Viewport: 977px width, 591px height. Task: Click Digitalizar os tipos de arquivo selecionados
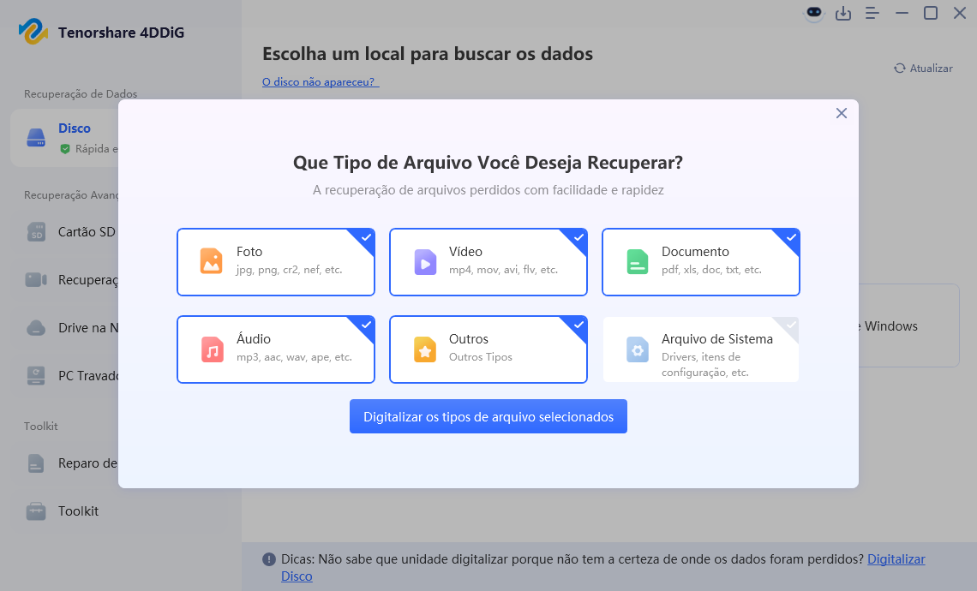click(488, 416)
